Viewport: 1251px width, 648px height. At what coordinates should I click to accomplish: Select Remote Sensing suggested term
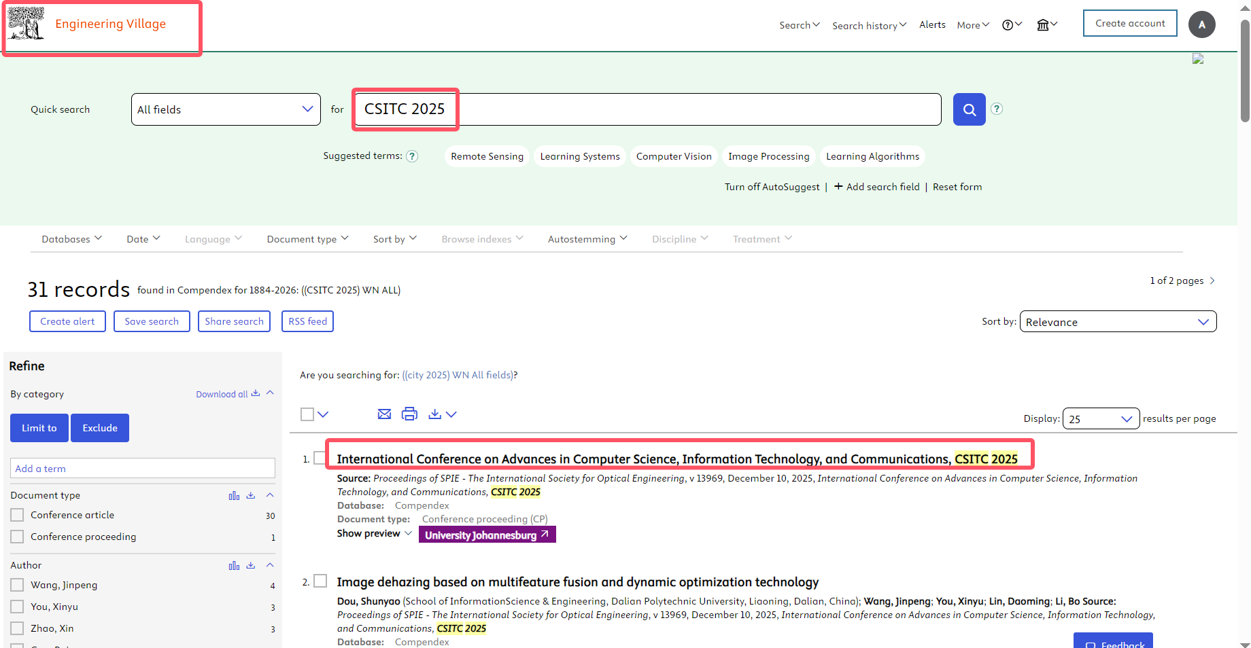487,156
